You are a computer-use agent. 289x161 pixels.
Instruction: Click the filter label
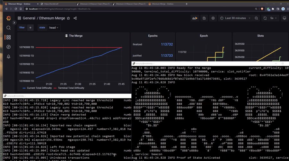tap(22, 28)
